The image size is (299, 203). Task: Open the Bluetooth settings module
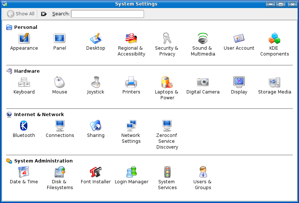coord(24,126)
